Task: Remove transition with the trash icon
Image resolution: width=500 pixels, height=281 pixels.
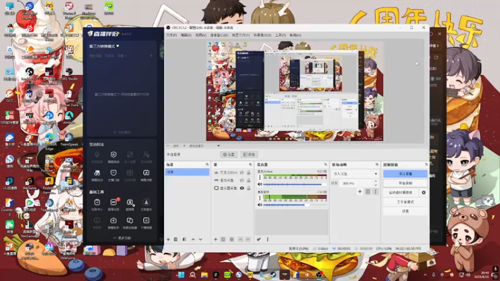Action: (367, 192)
